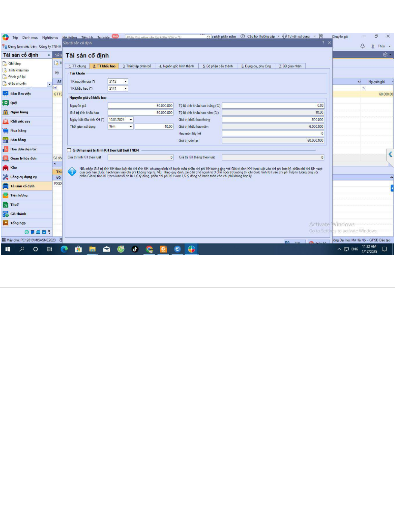Open the Ngày bắt đầu tính KH date picker

point(131,120)
